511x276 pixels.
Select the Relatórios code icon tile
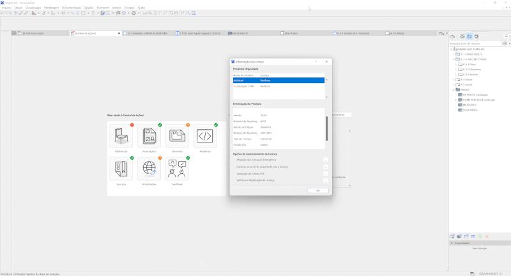(205, 136)
